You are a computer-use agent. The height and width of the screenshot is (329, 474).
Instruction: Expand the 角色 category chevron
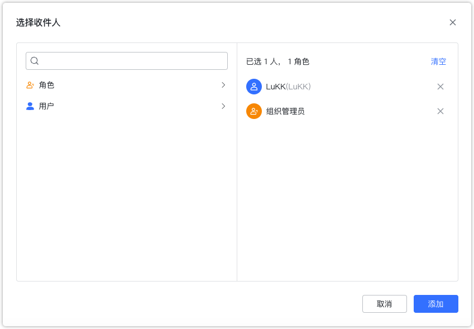223,85
